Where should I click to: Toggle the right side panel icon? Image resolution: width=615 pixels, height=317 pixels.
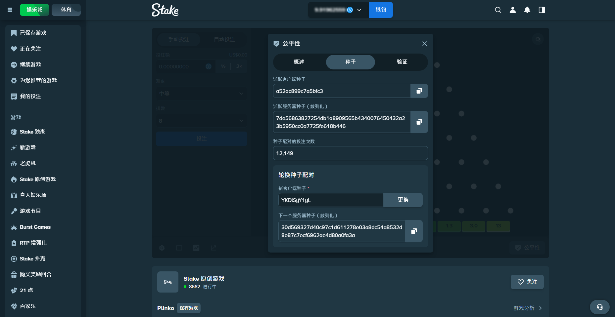pyautogui.click(x=542, y=10)
